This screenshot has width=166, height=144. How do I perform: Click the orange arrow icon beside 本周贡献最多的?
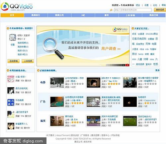point(8,70)
